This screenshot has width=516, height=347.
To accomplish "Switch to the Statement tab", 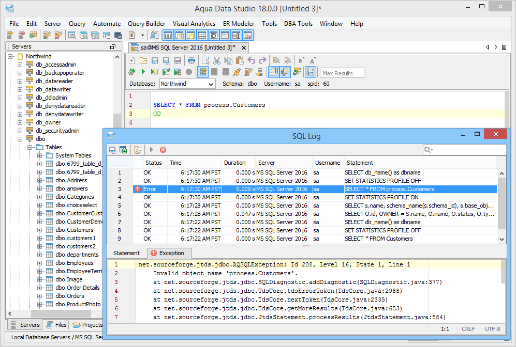I will [x=126, y=253].
